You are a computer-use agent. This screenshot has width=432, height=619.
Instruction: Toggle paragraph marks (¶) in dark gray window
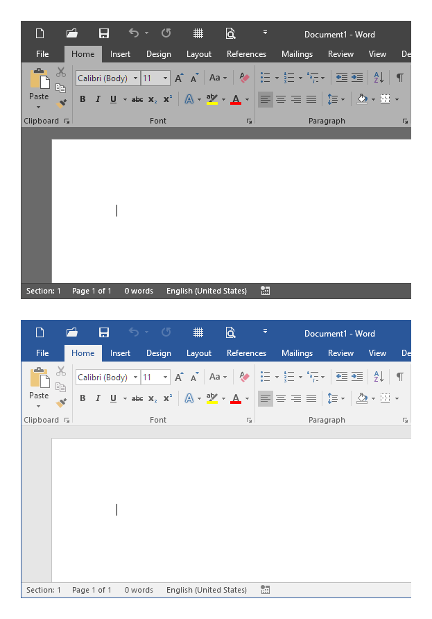point(400,78)
